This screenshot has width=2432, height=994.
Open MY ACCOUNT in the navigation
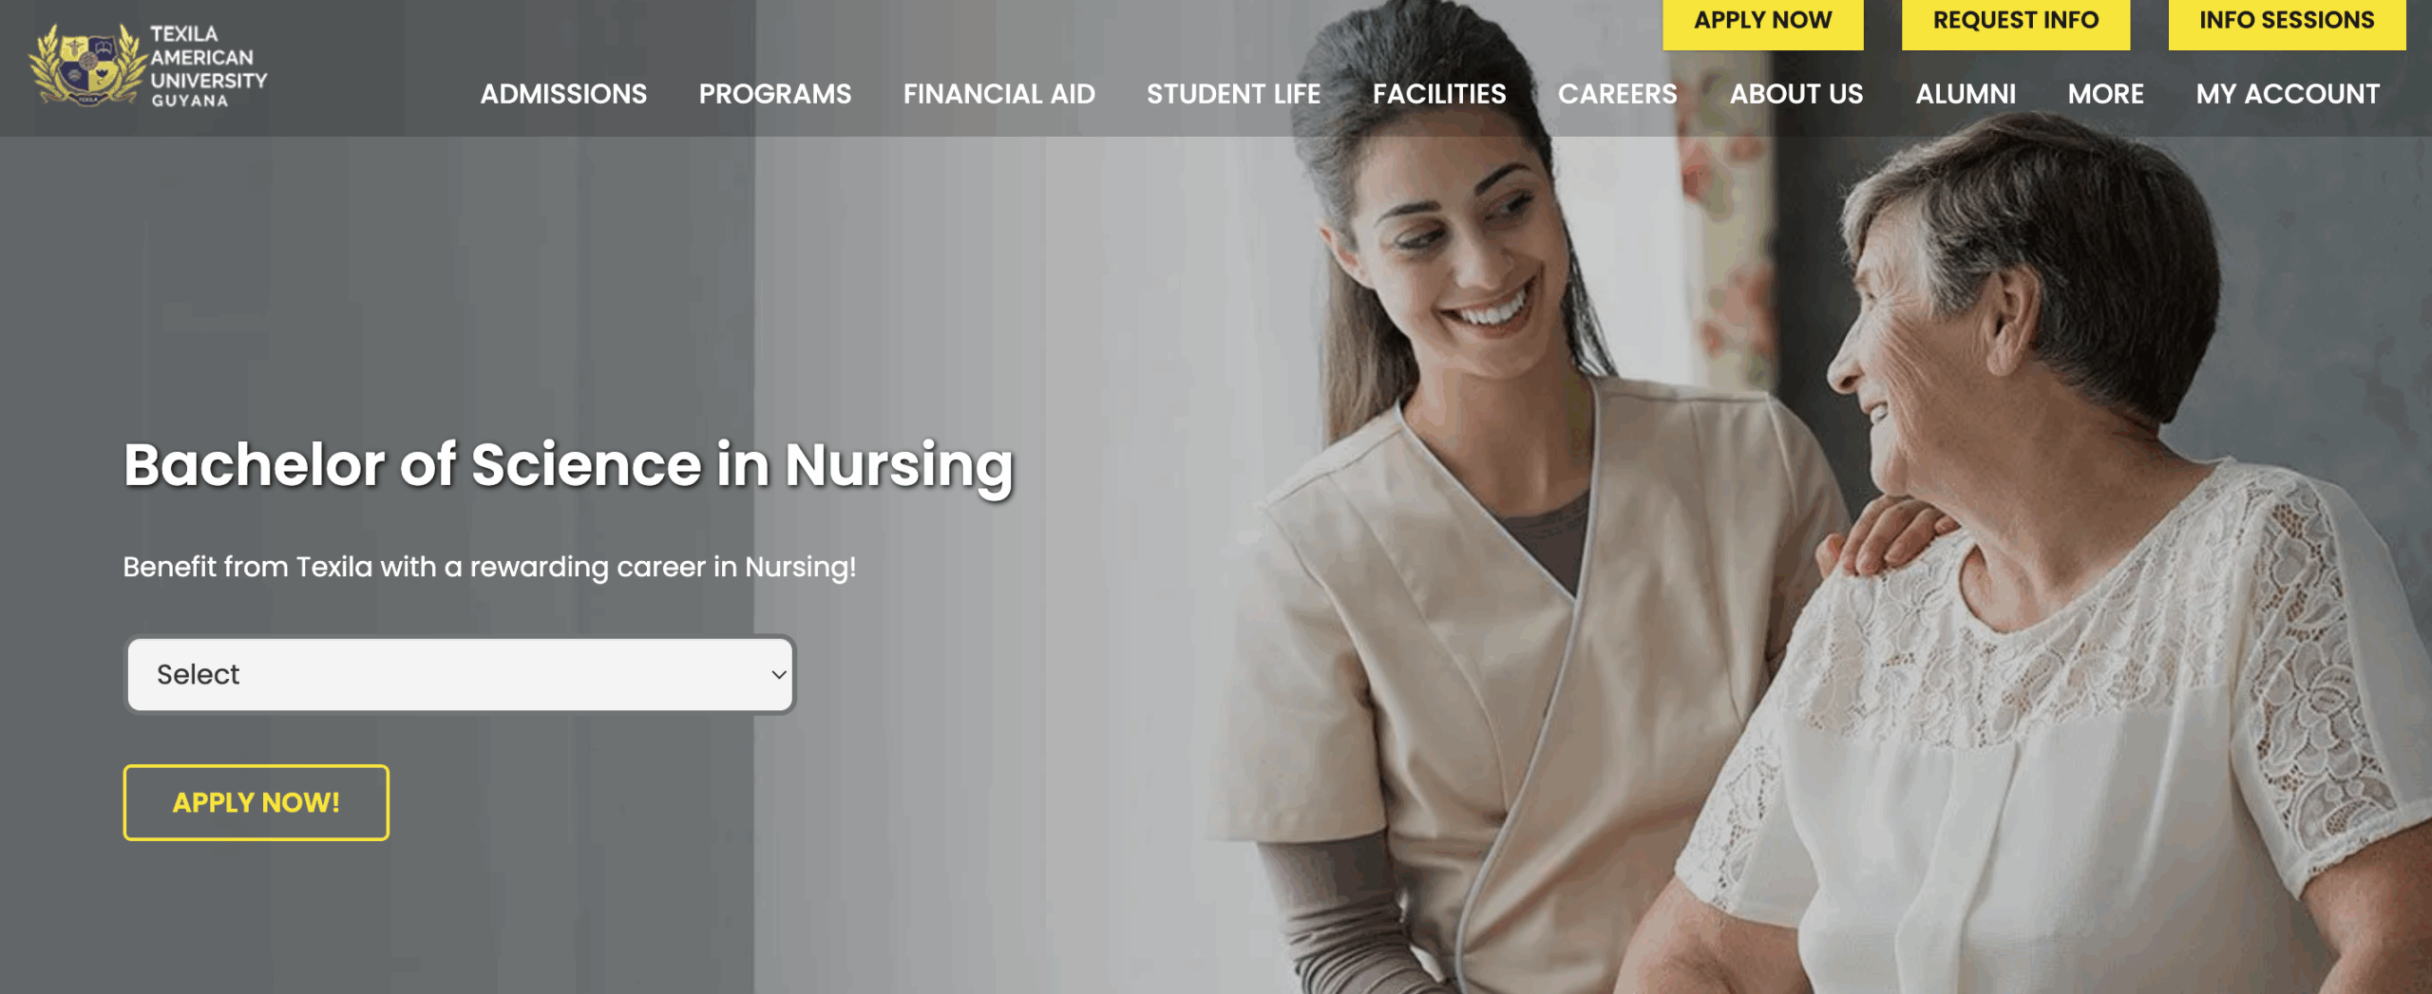pyautogui.click(x=2287, y=93)
